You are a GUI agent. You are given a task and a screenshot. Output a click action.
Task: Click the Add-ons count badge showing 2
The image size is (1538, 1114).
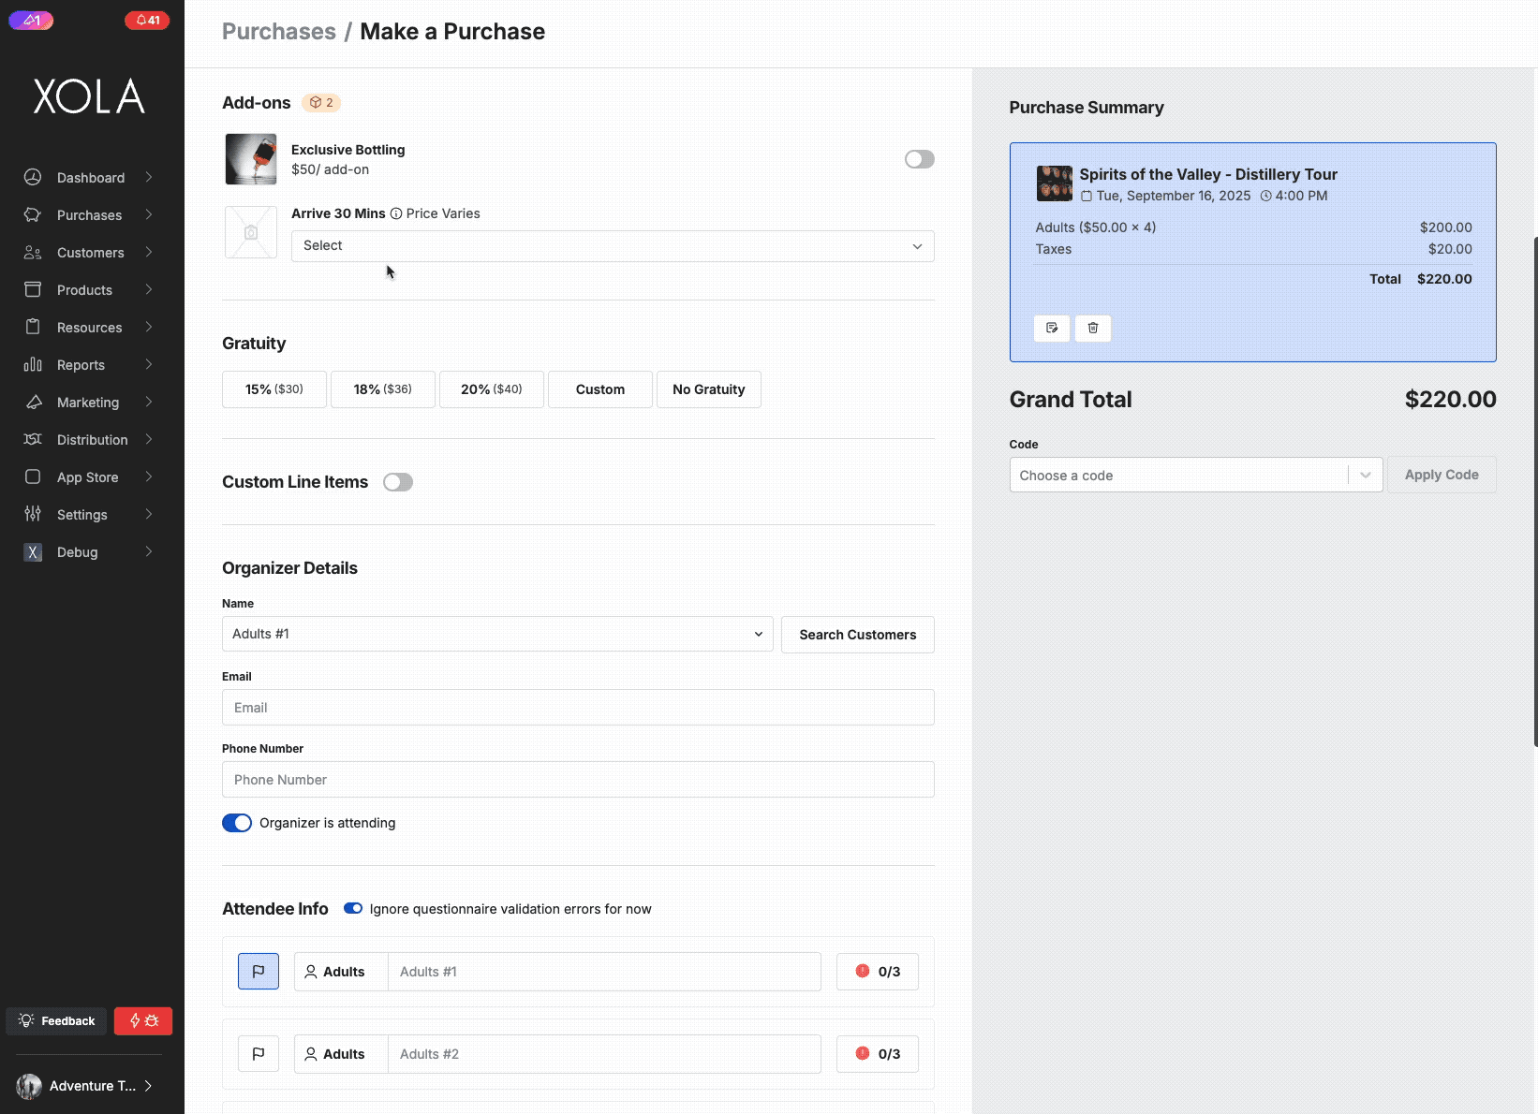321,102
